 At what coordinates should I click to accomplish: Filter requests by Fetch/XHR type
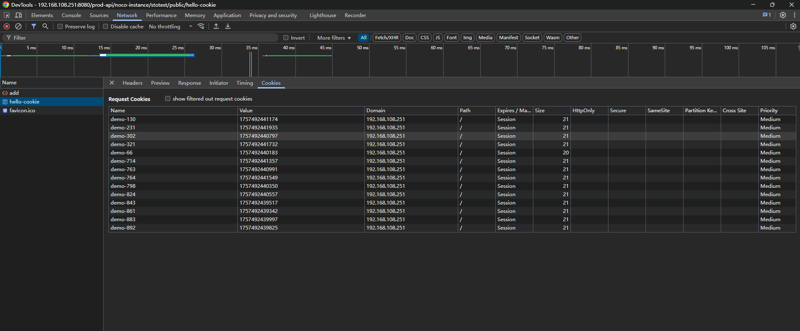click(386, 38)
